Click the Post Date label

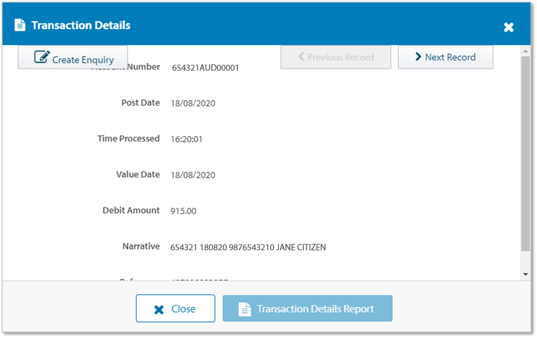pos(141,103)
